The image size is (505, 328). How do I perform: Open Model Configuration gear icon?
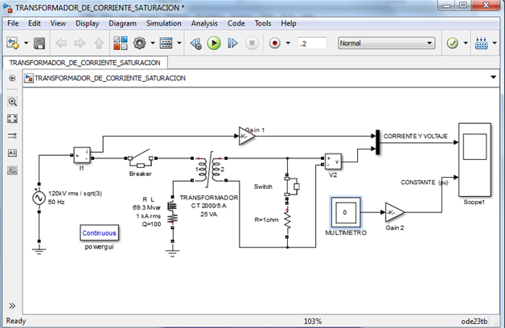[140, 43]
